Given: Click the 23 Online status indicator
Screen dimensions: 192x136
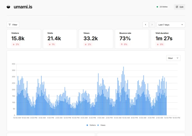Looking at the screenshot, I should [162, 7].
